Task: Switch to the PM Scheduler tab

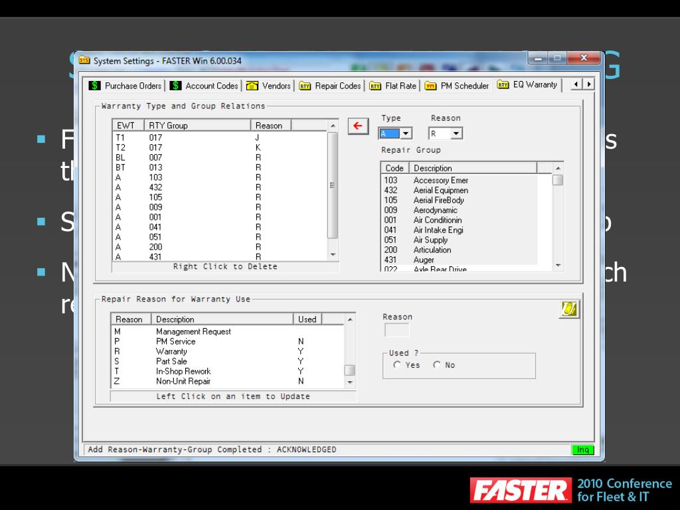Action: pyautogui.click(x=457, y=86)
